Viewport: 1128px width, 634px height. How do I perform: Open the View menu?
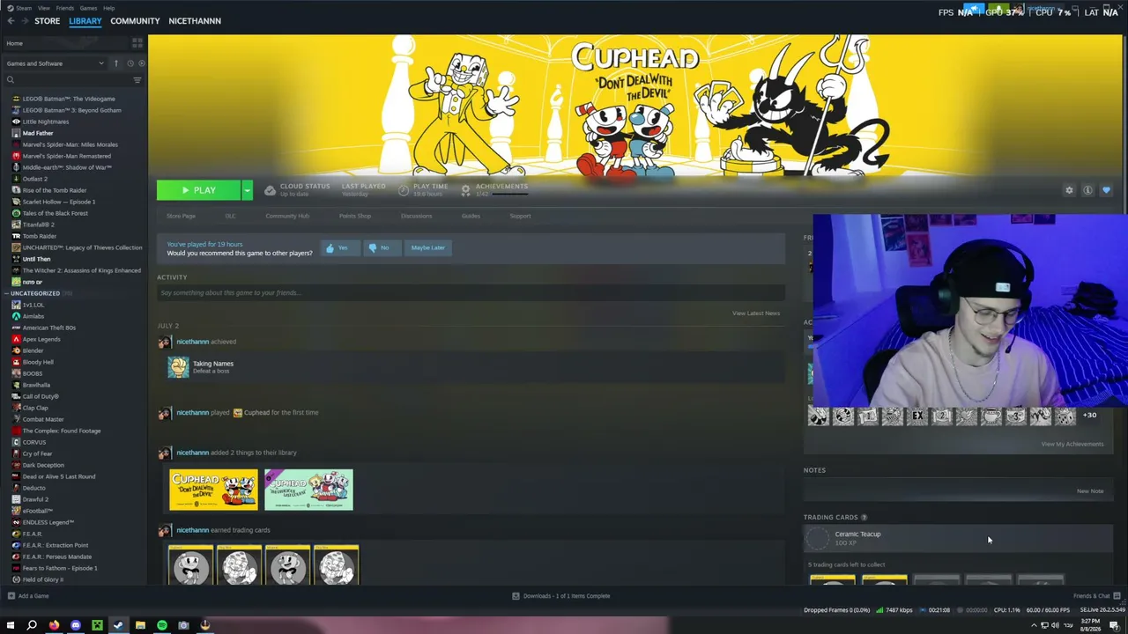[x=43, y=8]
